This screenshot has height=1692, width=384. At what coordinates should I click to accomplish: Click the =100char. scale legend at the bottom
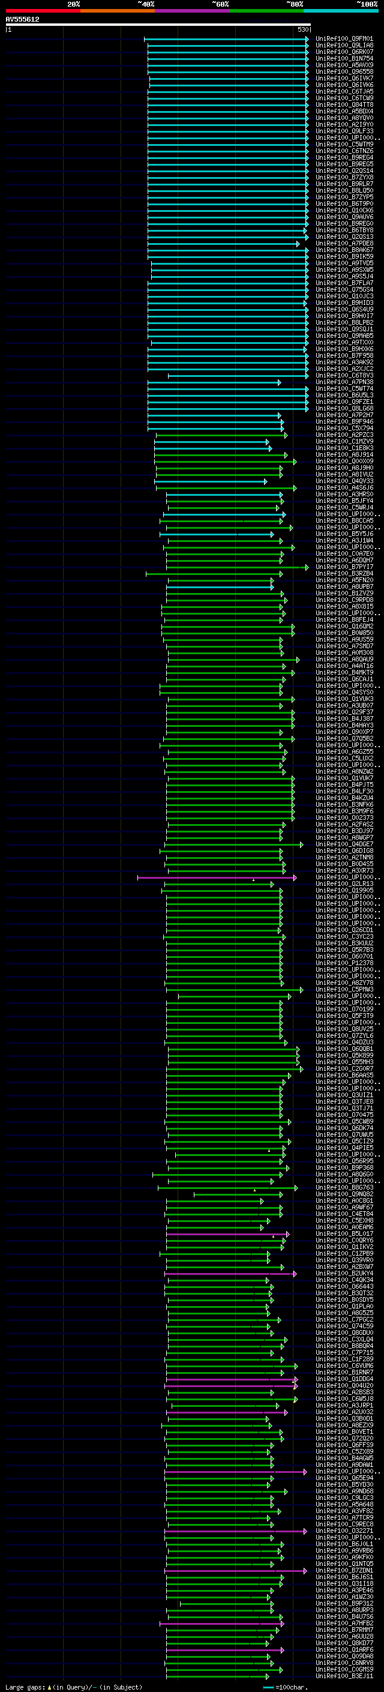coord(285,1687)
